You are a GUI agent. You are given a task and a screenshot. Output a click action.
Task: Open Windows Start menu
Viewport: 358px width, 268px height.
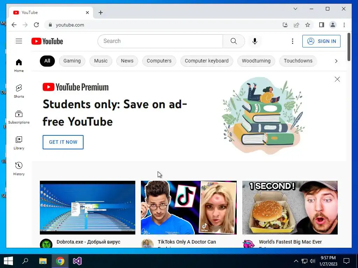[x=8, y=261]
